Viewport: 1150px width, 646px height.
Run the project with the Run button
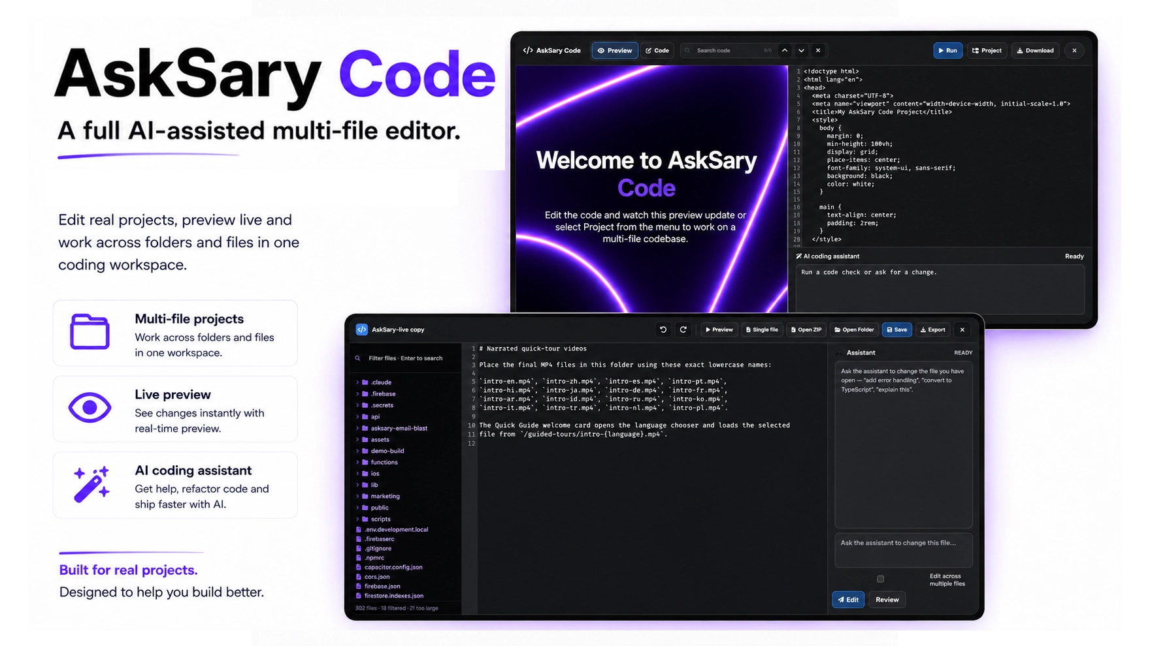(x=948, y=50)
